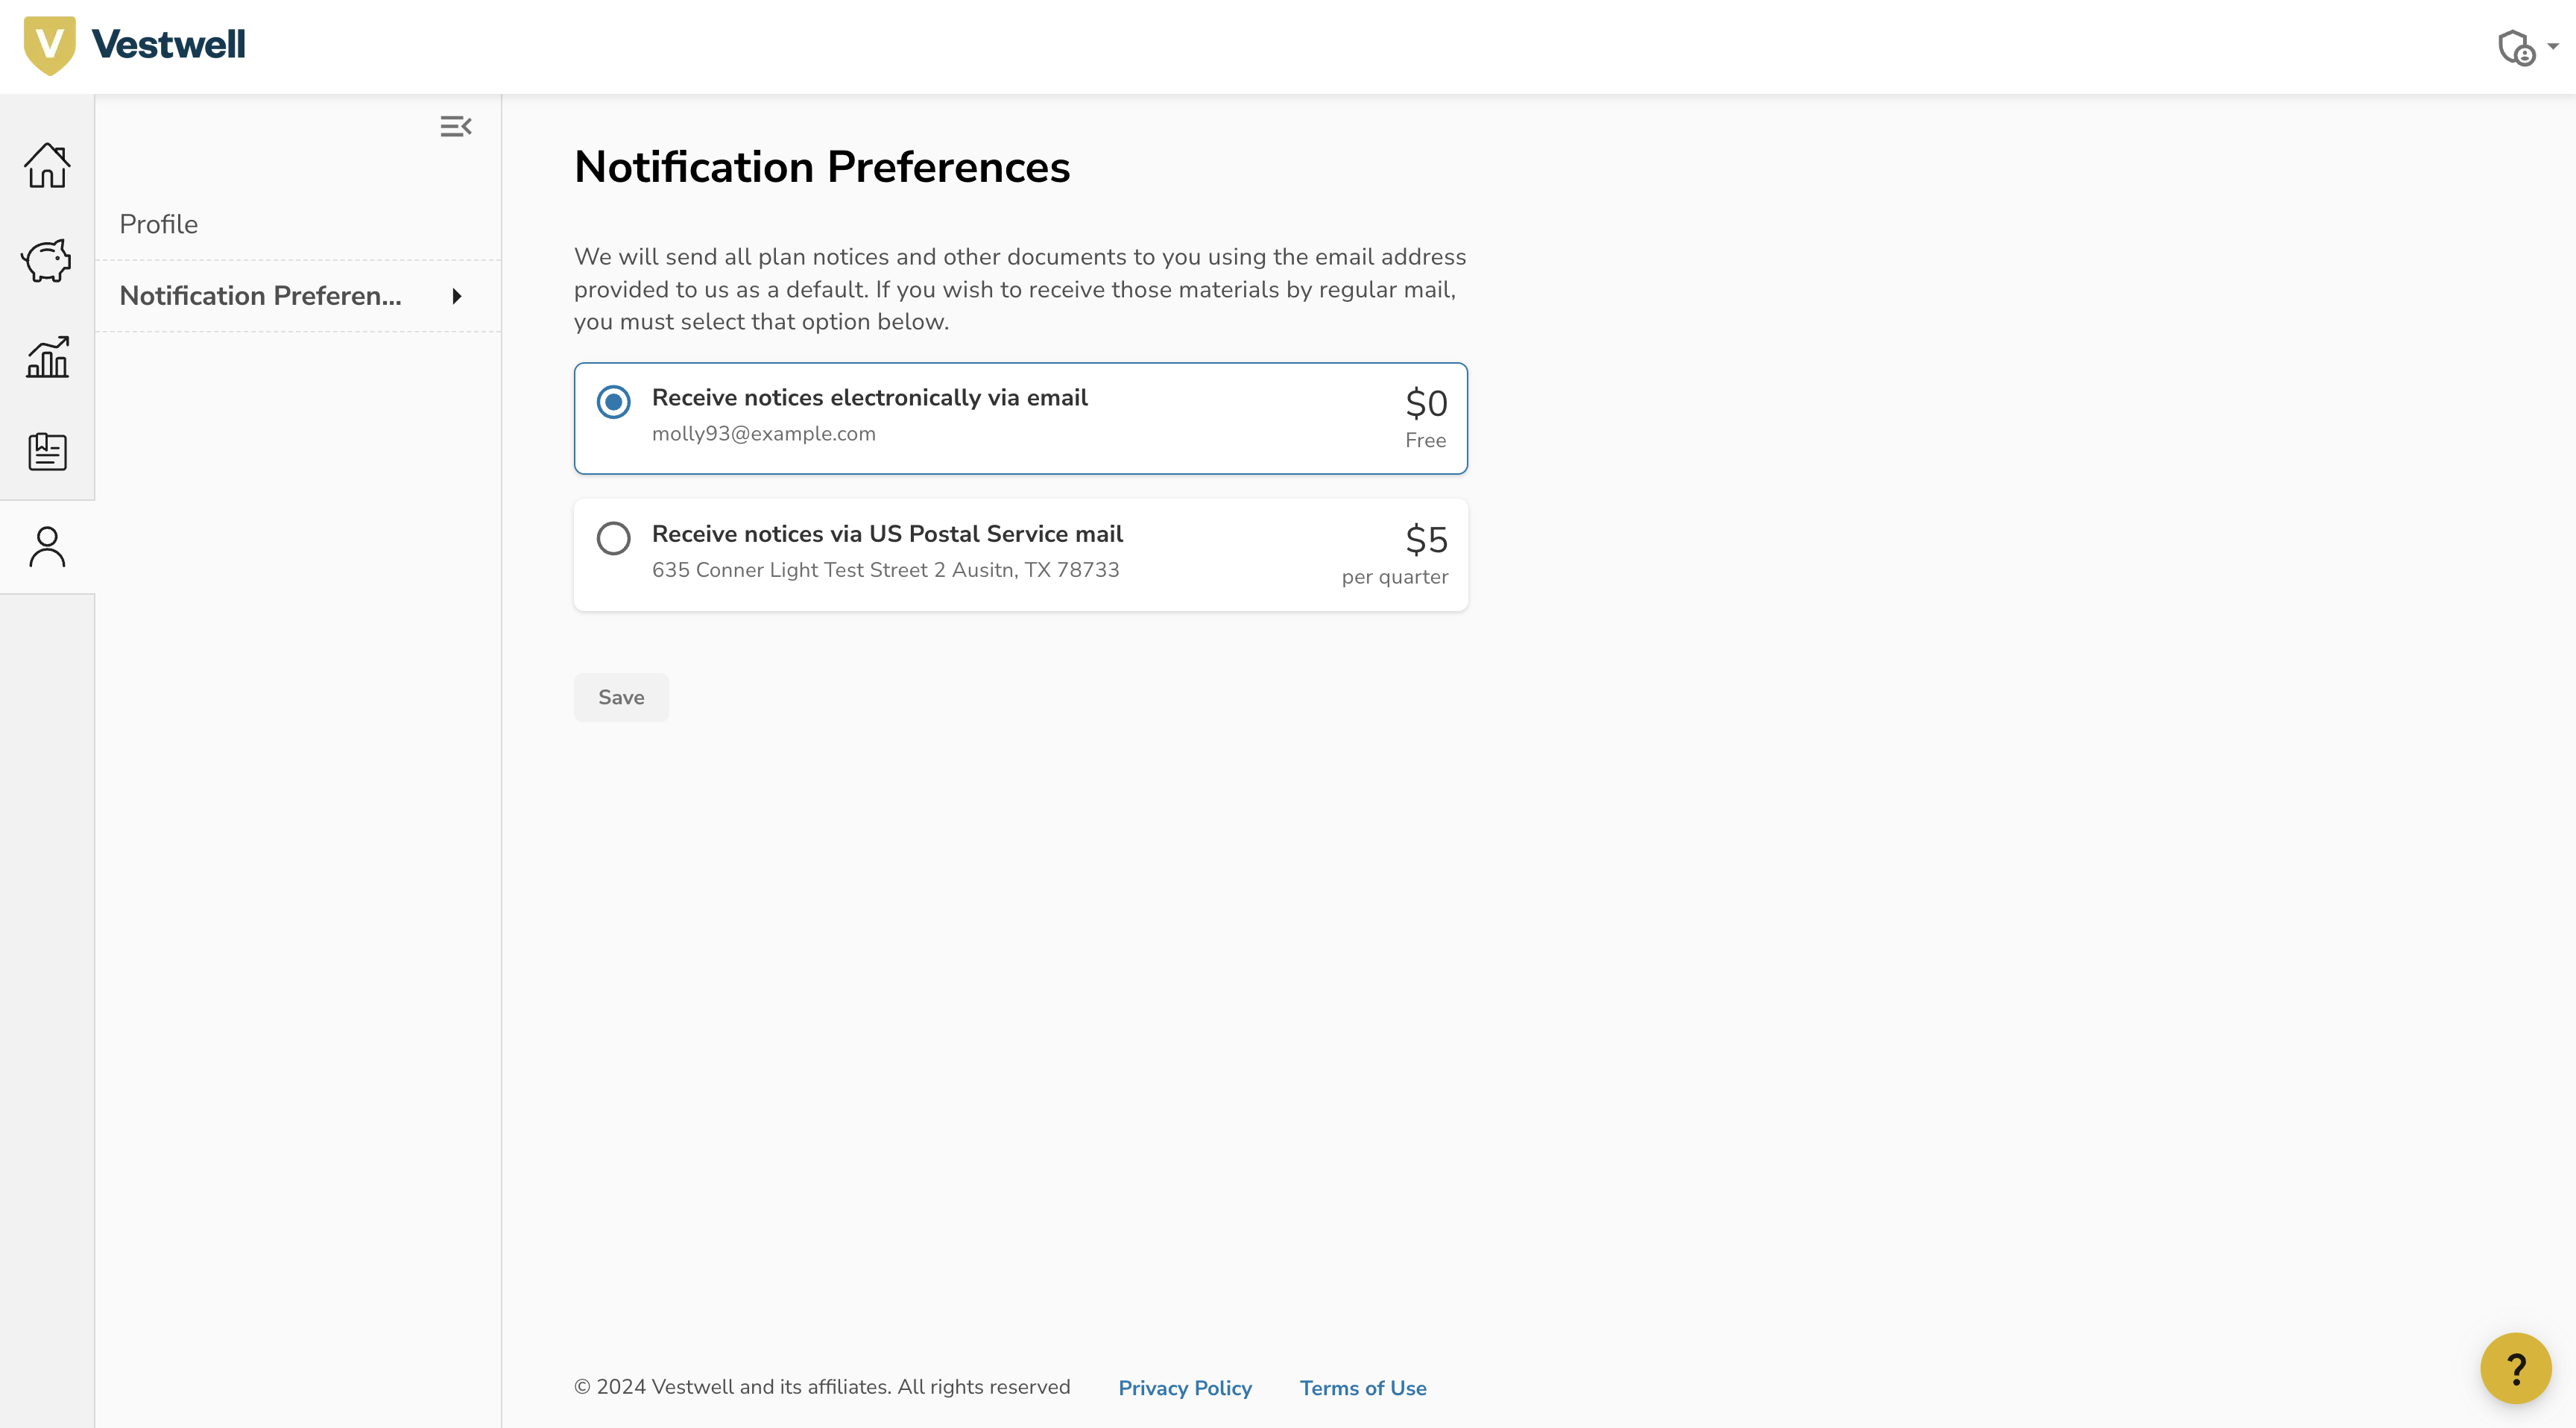Open the yellow help question mark

(2515, 1368)
